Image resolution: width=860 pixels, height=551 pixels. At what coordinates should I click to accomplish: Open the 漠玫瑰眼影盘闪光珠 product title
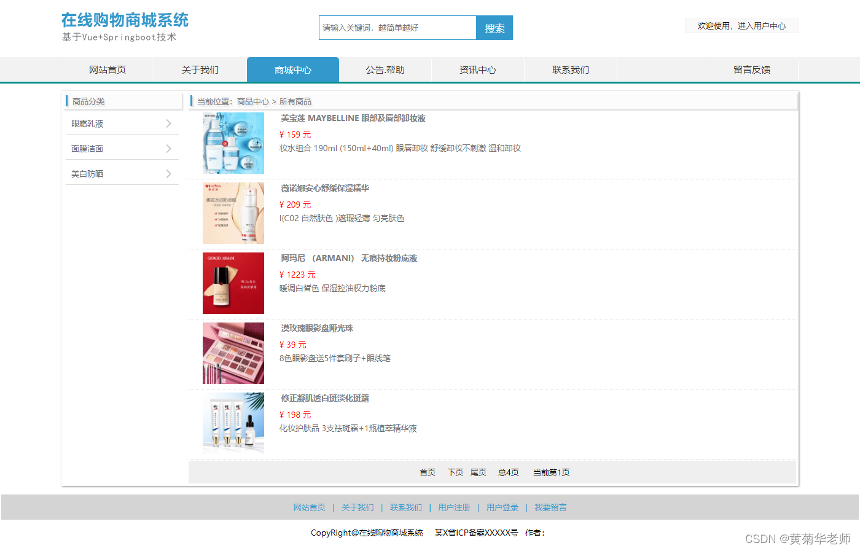pyautogui.click(x=317, y=328)
